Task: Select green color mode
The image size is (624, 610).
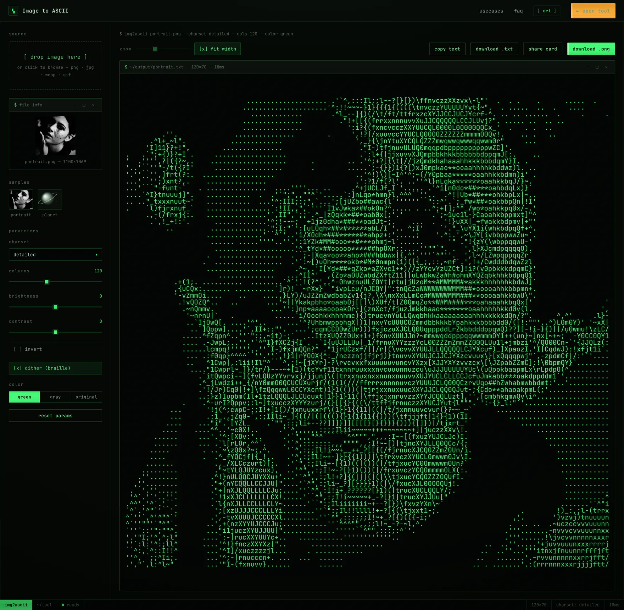Action: click(24, 397)
